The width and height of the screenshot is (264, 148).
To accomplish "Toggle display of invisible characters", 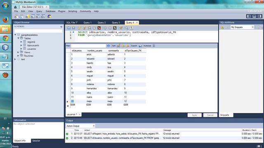I will point(132,28).
